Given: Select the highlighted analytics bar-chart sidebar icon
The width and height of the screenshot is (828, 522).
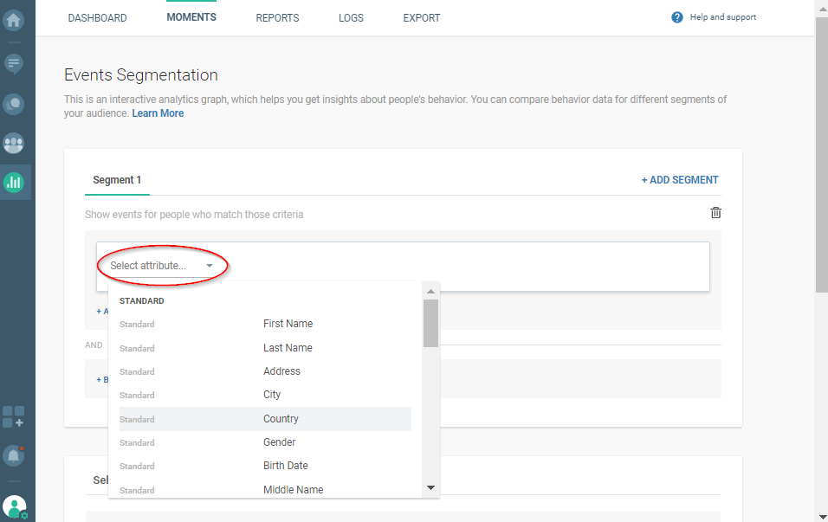Looking at the screenshot, I should coord(13,183).
